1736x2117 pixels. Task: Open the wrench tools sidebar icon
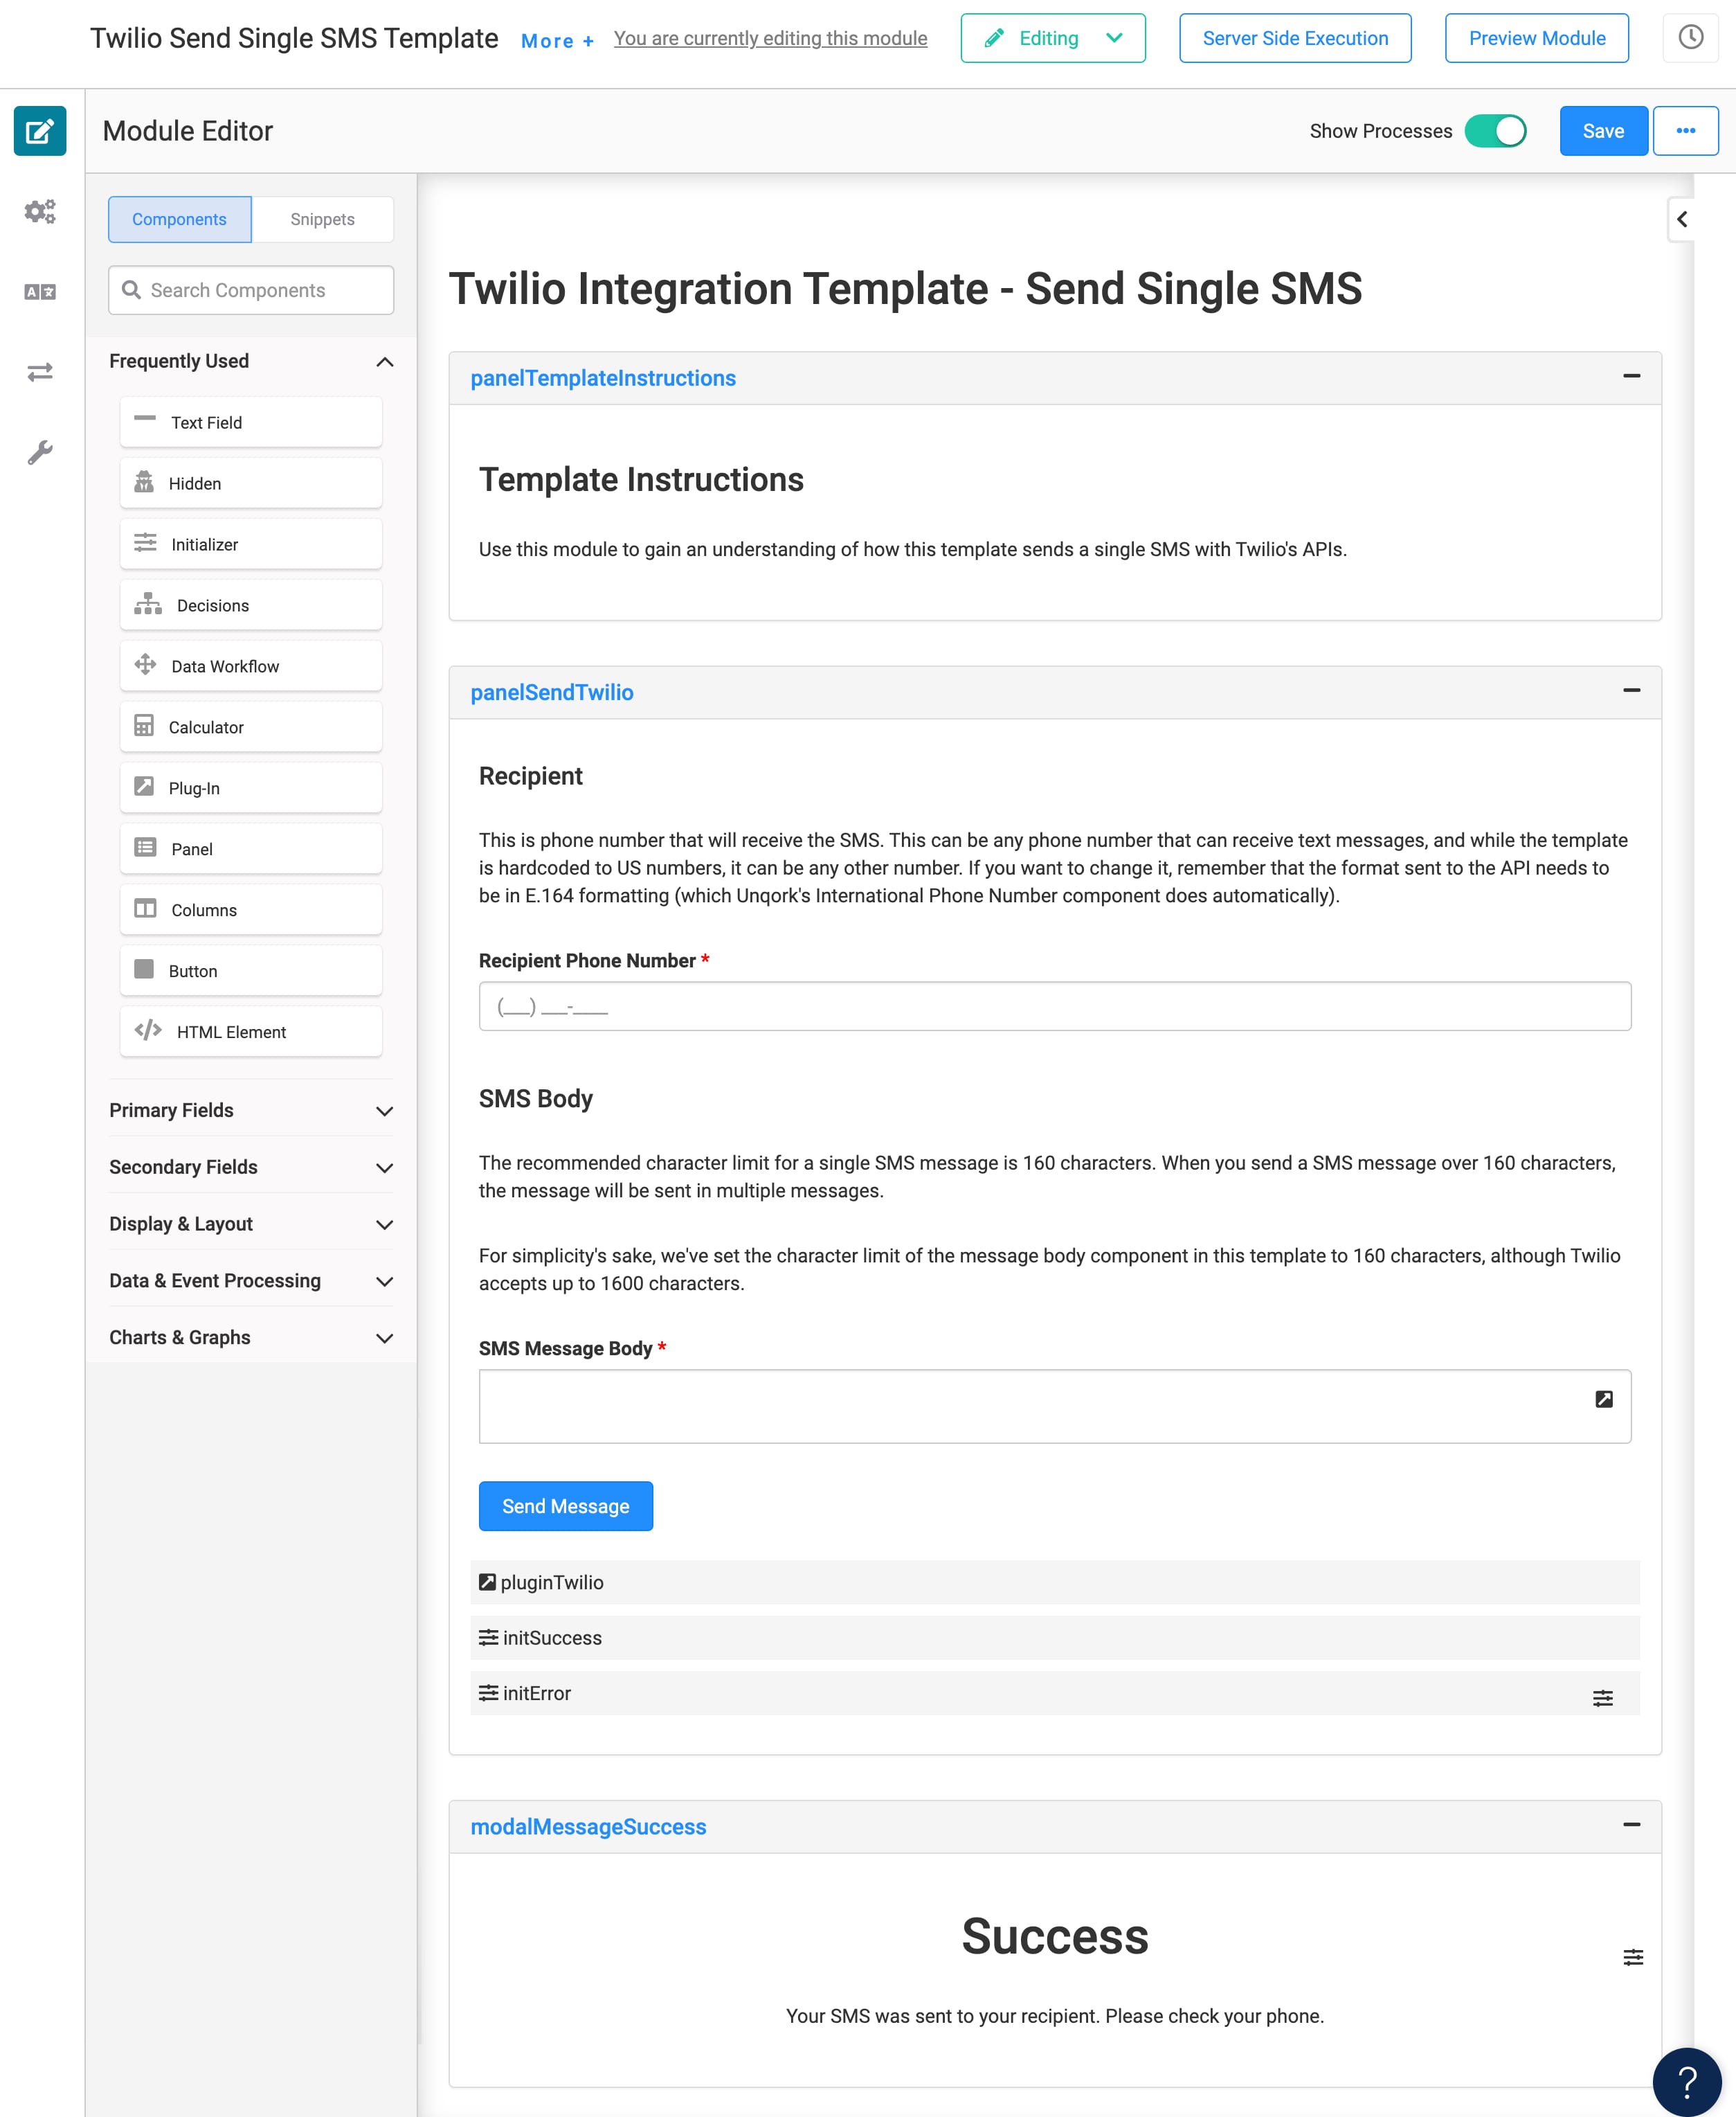pyautogui.click(x=40, y=452)
